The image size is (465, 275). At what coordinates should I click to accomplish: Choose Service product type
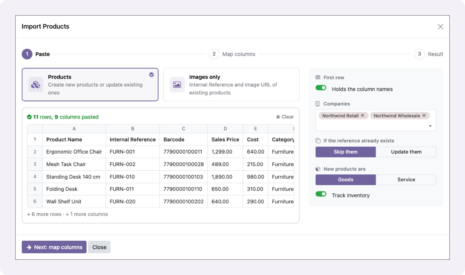(406, 180)
